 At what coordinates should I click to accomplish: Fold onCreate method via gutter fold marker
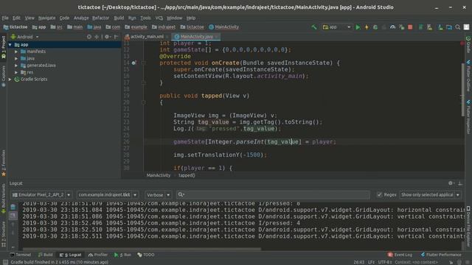click(x=144, y=63)
